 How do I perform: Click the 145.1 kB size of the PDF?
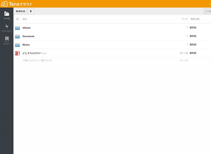click(184, 53)
